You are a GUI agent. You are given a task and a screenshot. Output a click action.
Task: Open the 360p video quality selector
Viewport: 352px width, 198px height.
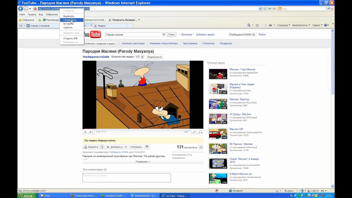pyautogui.click(x=187, y=132)
